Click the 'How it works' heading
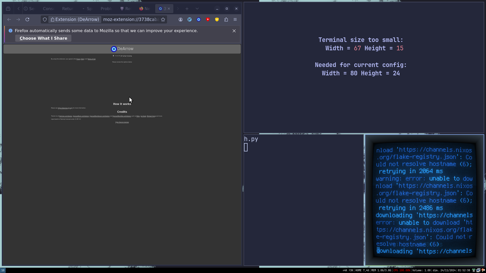The image size is (486, 273). click(122, 104)
